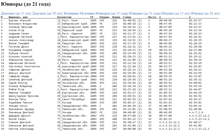Open the Девушки (до 15 лет) link
Image resolution: width=220 pixels, height=131 pixels.
(x=16, y=13)
